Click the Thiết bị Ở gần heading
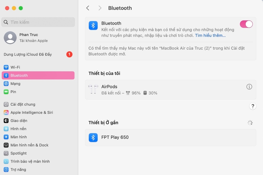 pyautogui.click(x=103, y=122)
